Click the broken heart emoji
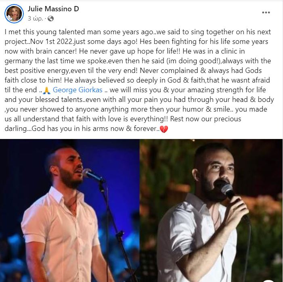This screenshot has height=282, width=283. [x=164, y=129]
